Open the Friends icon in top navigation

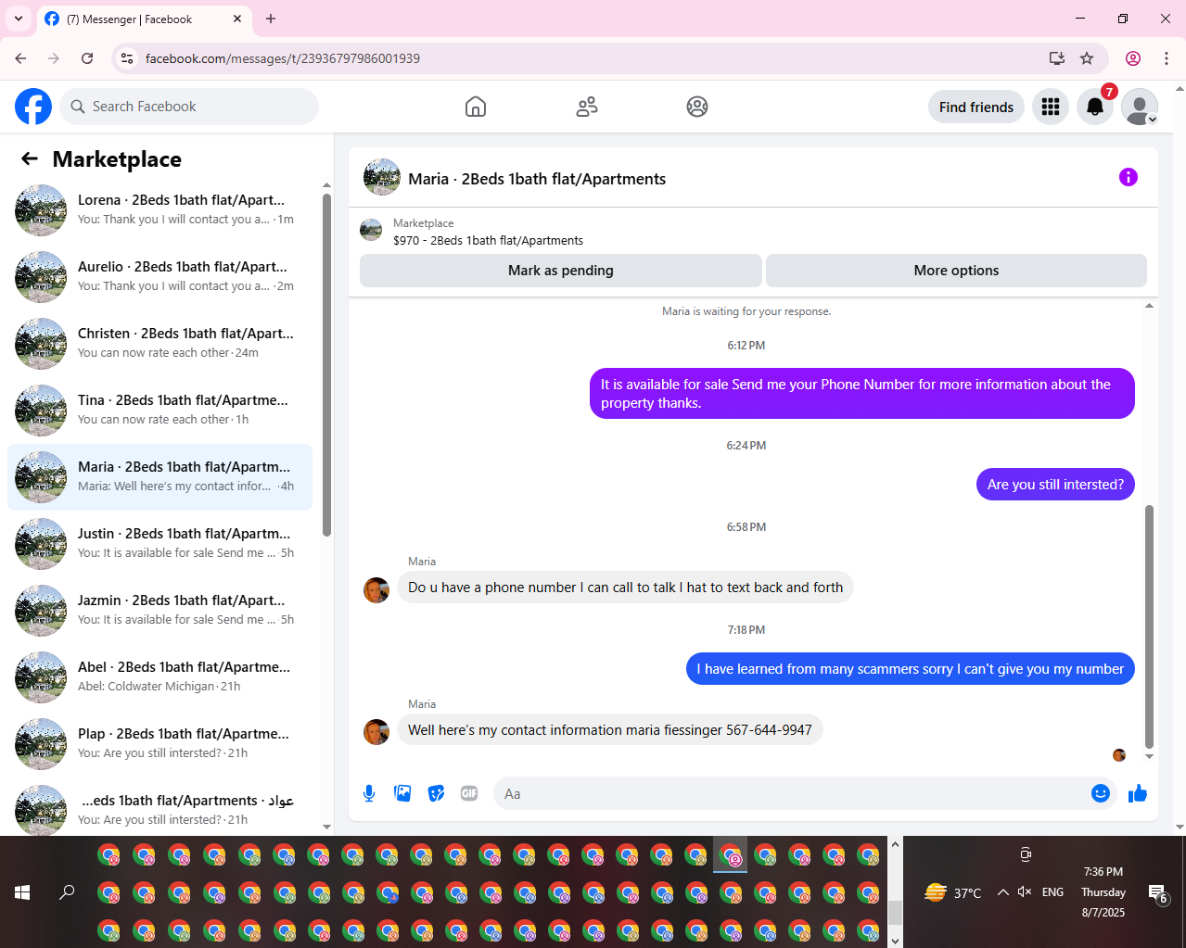point(587,107)
